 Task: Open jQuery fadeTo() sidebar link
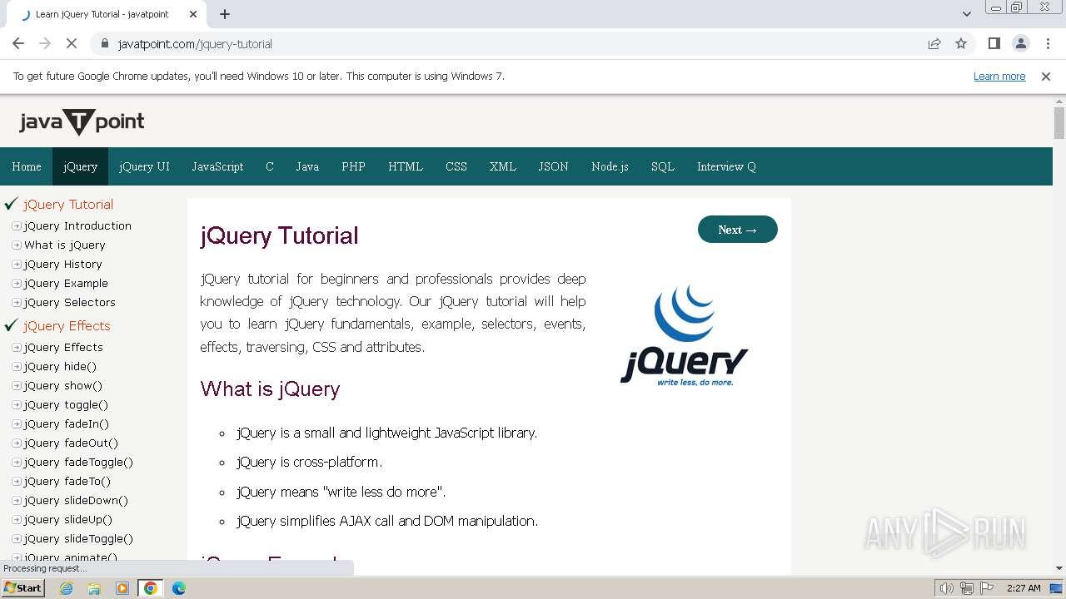[x=67, y=481]
